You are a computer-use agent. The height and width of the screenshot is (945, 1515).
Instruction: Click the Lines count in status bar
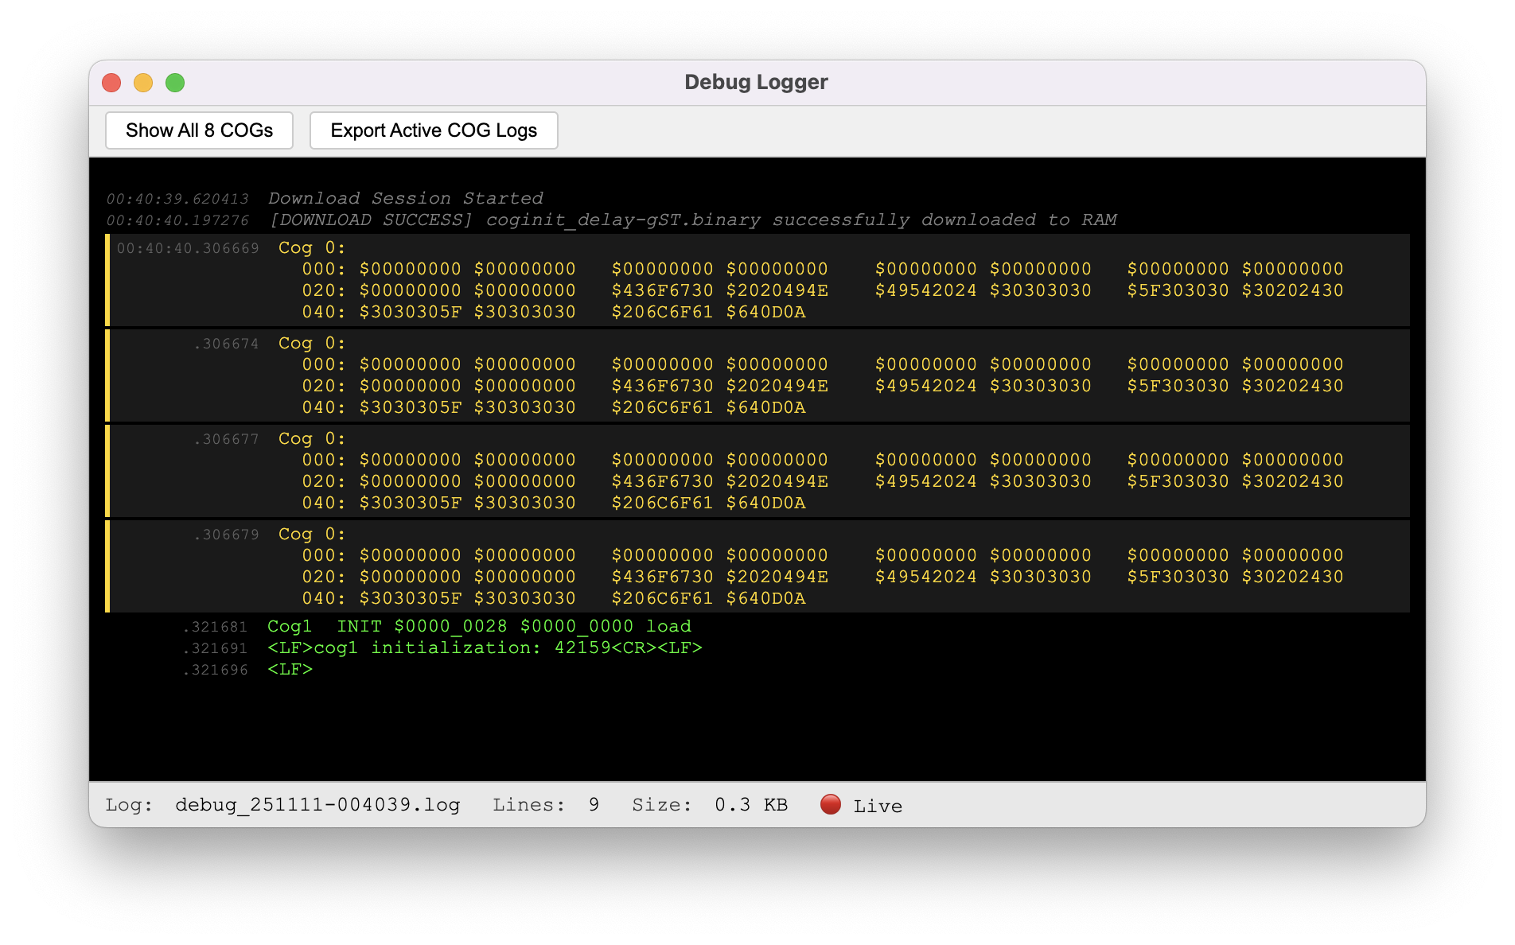pos(545,805)
